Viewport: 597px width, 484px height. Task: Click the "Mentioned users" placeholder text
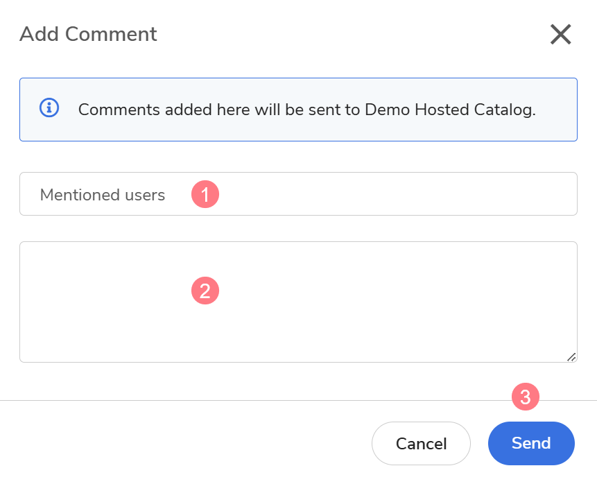tap(103, 195)
